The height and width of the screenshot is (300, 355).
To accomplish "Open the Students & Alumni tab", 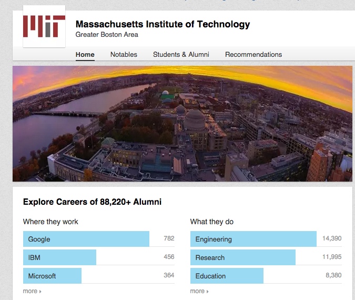I will (x=181, y=54).
